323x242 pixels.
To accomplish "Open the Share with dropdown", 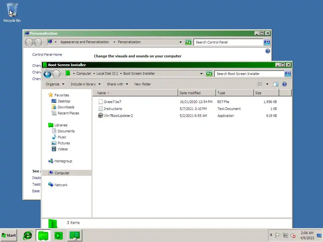I will [117, 84].
